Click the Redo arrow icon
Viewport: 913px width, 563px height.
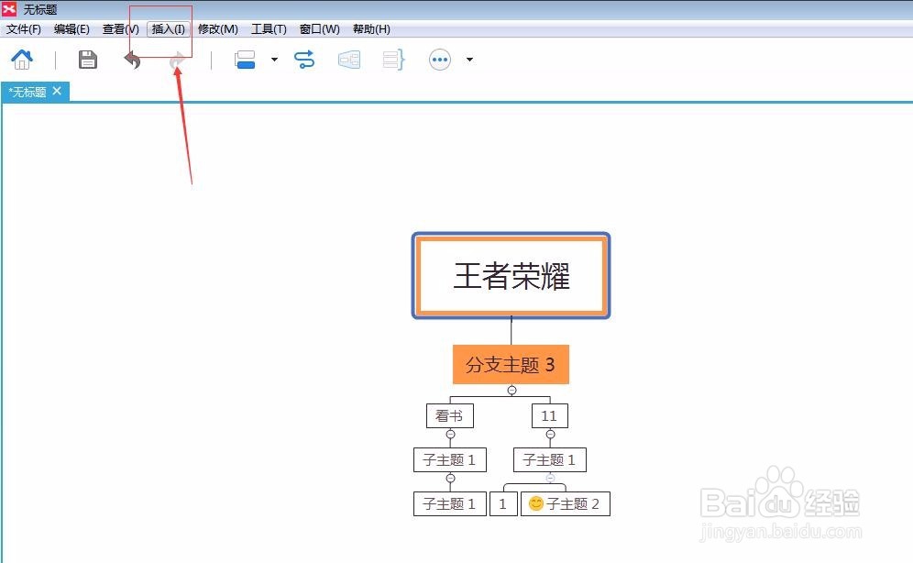coord(175,59)
